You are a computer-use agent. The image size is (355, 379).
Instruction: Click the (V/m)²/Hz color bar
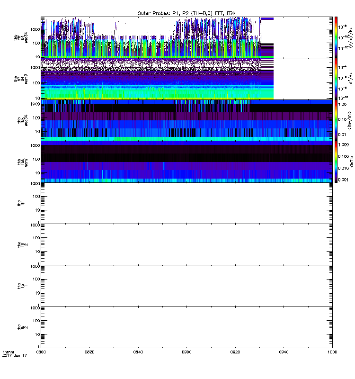pos(336,37)
